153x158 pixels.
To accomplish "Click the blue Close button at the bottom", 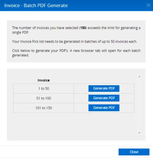I will tap(134, 152).
